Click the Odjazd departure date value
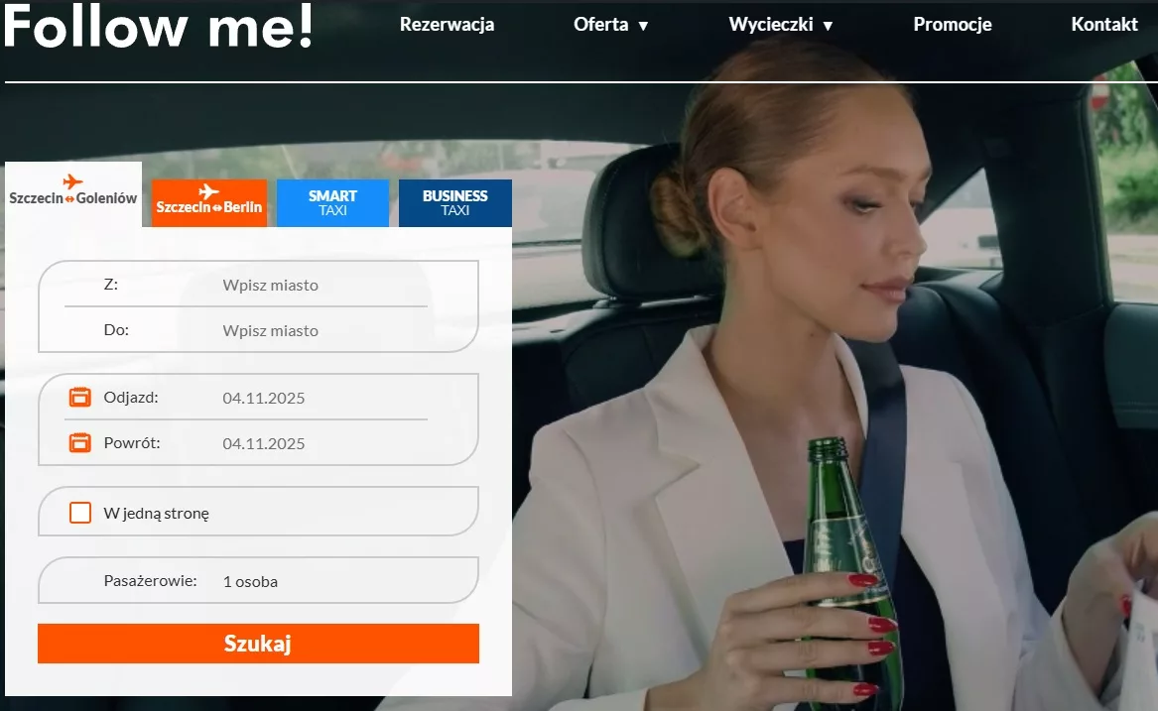This screenshot has height=711, width=1158. (x=264, y=399)
